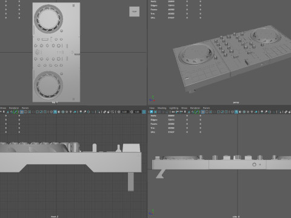This screenshot has width=291, height=218.
Task: Toggle Multisample Anti-aliasing in front panel
Action: point(89,112)
